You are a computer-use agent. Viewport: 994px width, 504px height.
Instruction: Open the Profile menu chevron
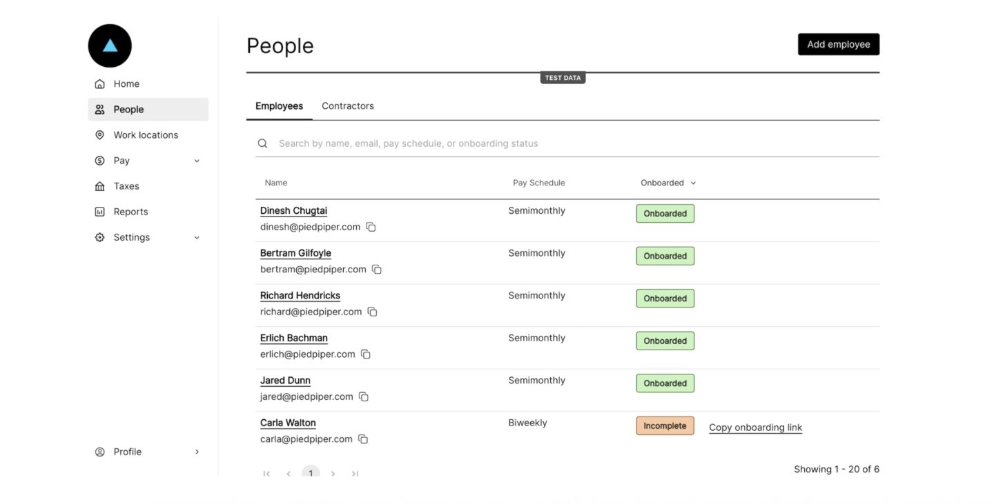pyautogui.click(x=197, y=452)
